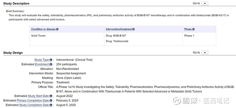The width and height of the screenshot is (236, 108).
Task: Click info icon next to Study Type
Action: pyautogui.click(x=51, y=60)
